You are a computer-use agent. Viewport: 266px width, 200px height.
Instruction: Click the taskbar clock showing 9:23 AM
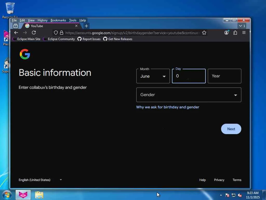point(253,195)
